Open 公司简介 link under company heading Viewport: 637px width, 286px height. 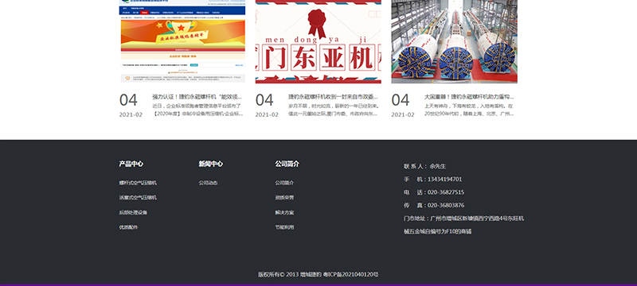pos(284,183)
